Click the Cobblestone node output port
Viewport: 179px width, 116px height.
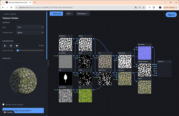[x=74, y=39]
